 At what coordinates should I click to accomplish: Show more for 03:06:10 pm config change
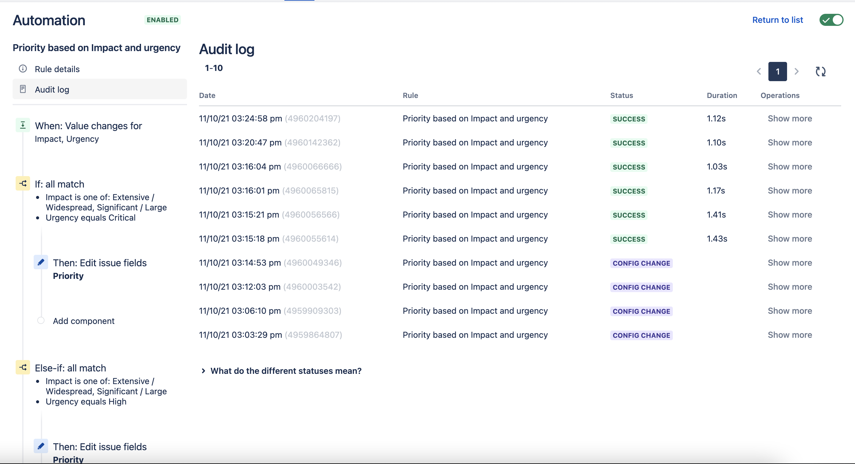click(x=790, y=311)
